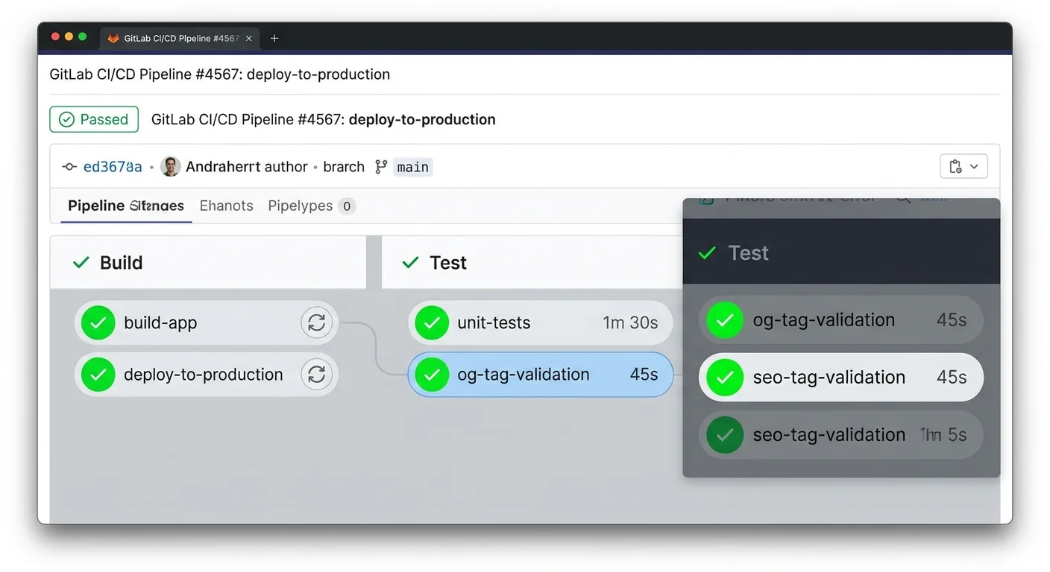Click the commit icon before ed367aa

(69, 167)
